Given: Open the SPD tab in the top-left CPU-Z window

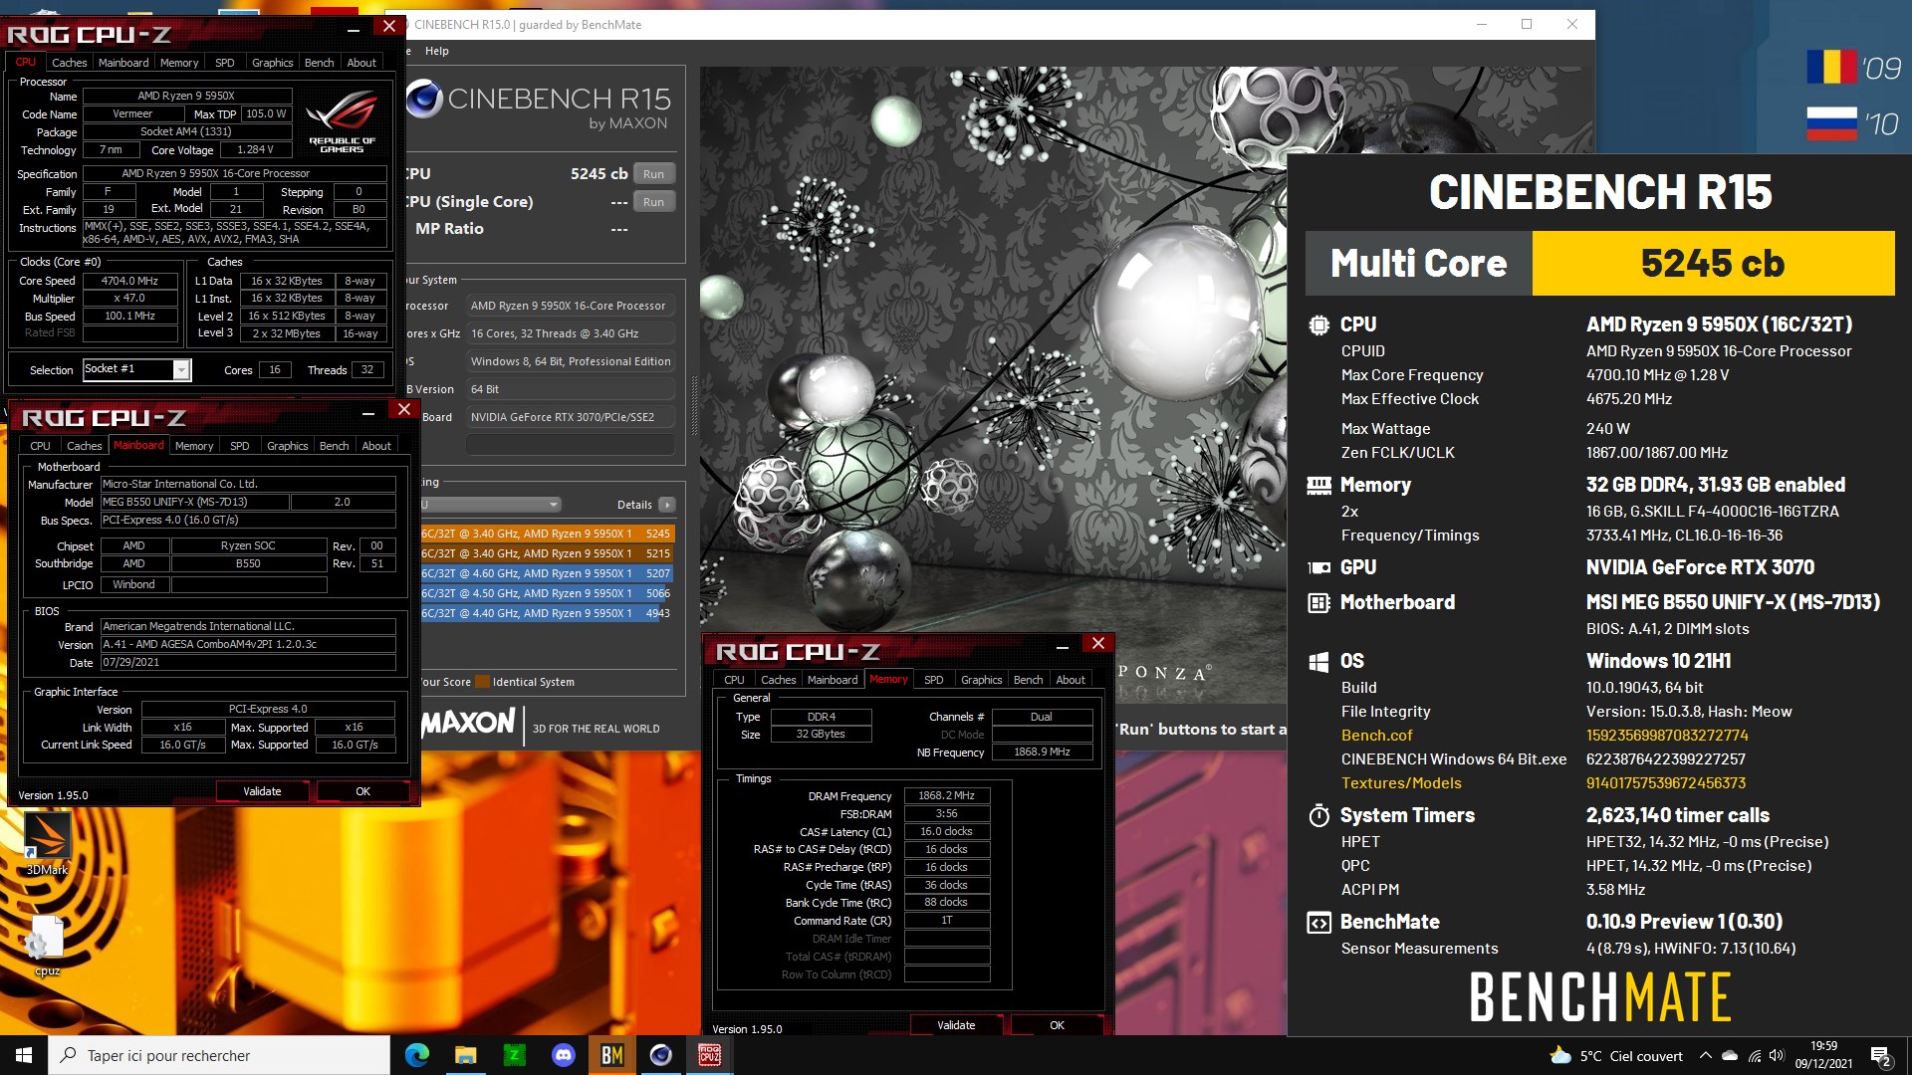Looking at the screenshot, I should (225, 63).
